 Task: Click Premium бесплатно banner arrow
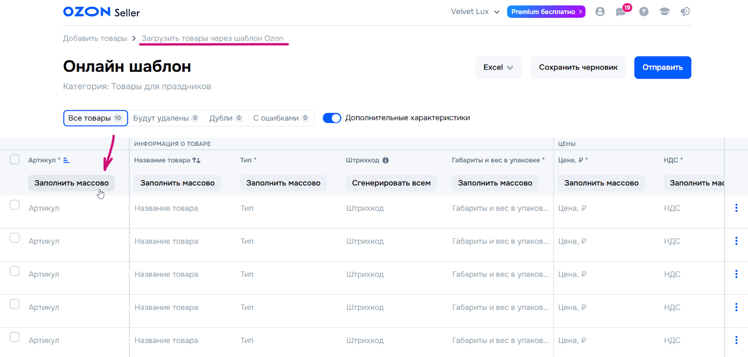[x=581, y=12]
